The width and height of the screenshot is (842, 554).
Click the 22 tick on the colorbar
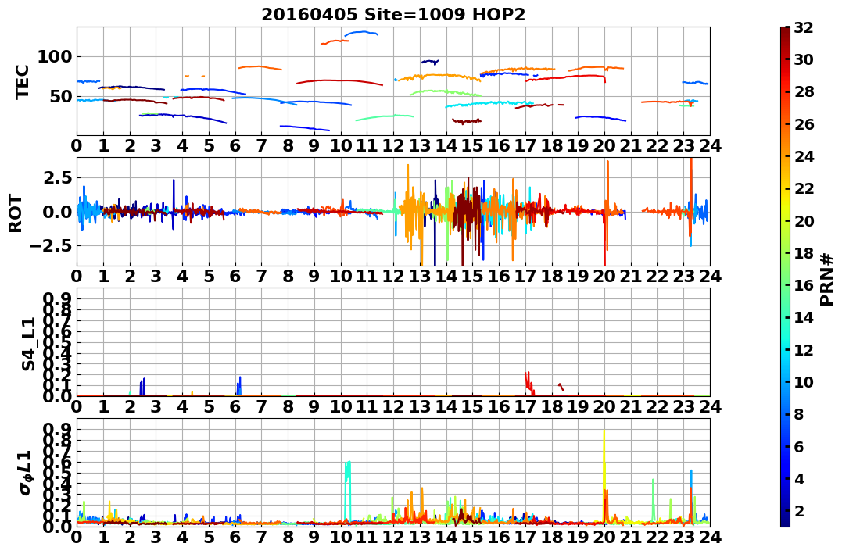804,188
